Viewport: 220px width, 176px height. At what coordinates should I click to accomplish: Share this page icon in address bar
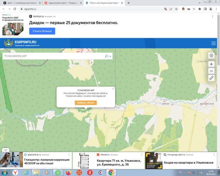click(171, 9)
